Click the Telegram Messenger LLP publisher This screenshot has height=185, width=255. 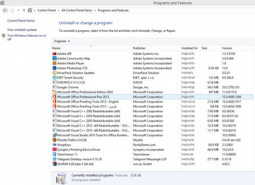click(149, 159)
